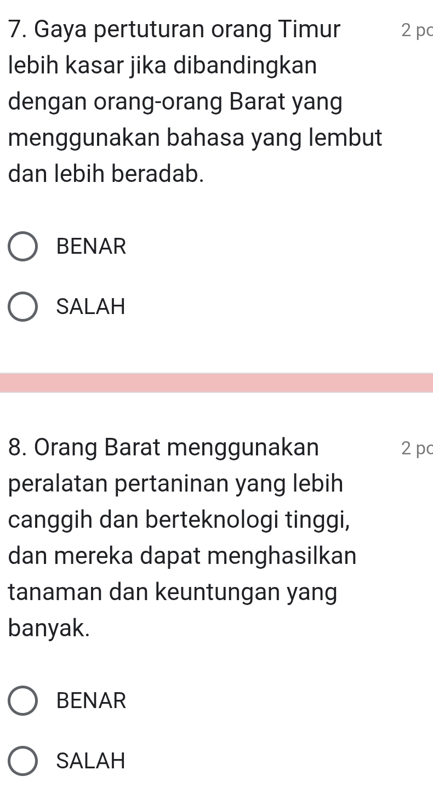Click the BENAR label text in question 7
This screenshot has width=433, height=810.
click(91, 246)
